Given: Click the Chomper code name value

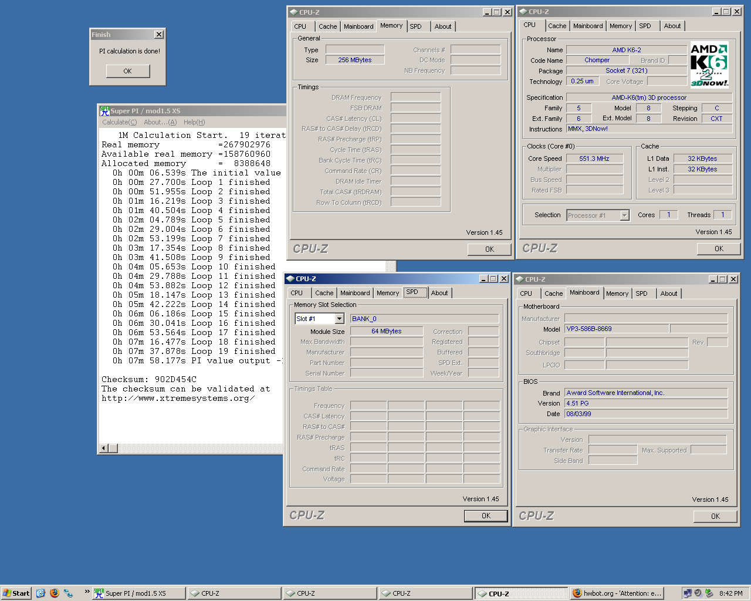Looking at the screenshot, I should click(597, 60).
